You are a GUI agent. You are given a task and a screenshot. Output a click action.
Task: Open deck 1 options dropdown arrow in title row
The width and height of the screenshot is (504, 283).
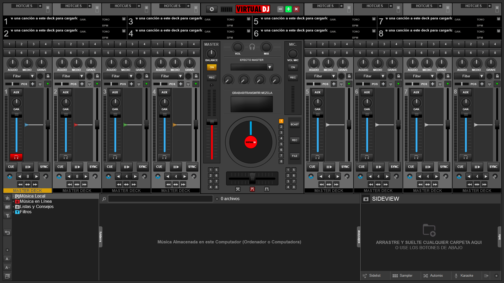124,19
